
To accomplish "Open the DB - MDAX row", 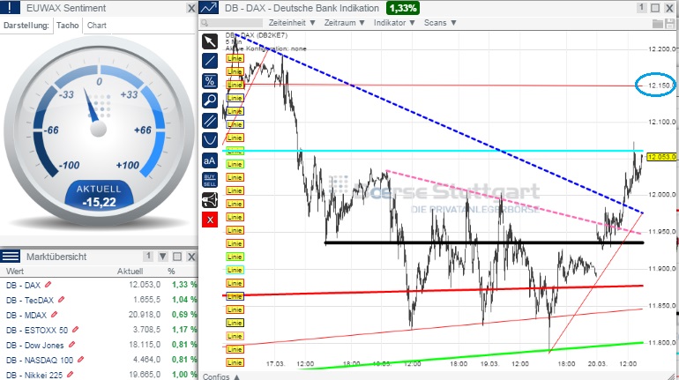I will pos(99,315).
